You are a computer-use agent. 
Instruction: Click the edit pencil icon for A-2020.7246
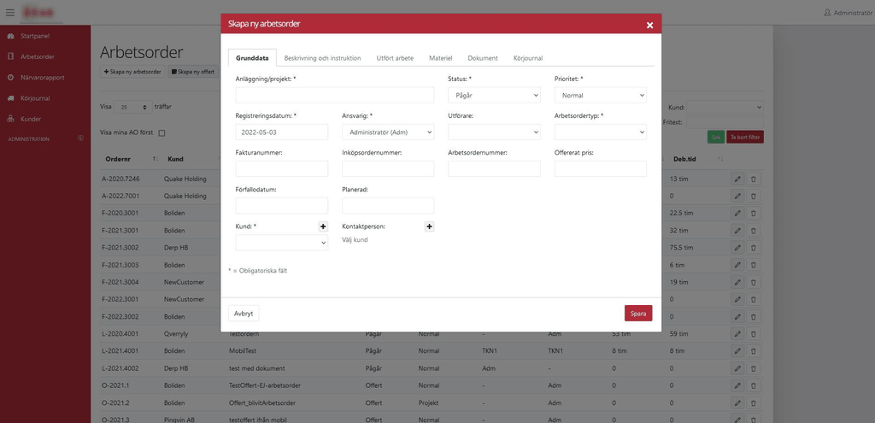pos(737,179)
